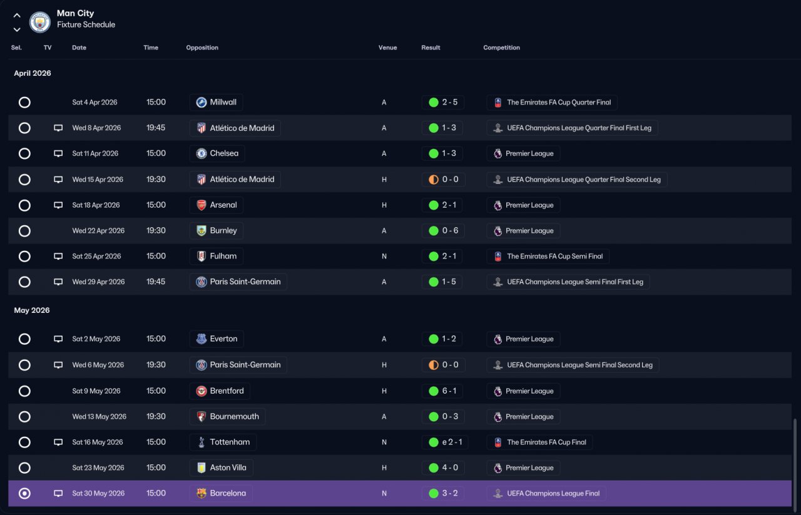Open the 2 - 5 result against Millwall
Screen dimensions: 801x515
[x=443, y=102]
